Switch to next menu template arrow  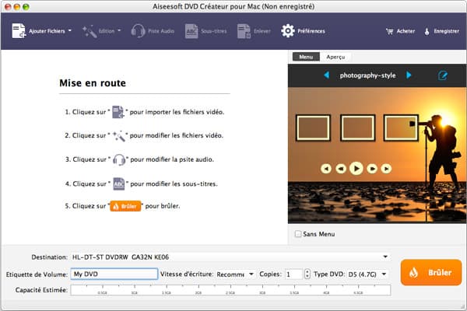[x=409, y=75]
